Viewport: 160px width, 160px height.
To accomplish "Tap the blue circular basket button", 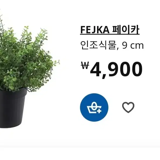I will 94,107.
